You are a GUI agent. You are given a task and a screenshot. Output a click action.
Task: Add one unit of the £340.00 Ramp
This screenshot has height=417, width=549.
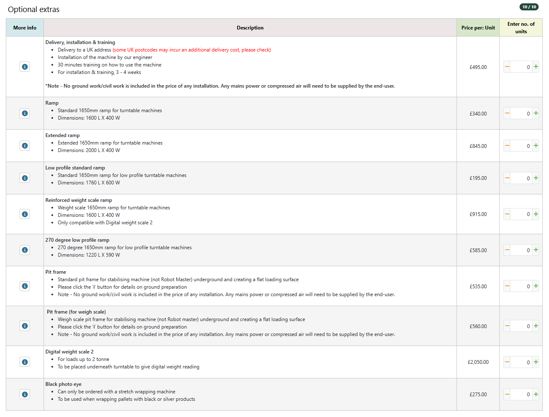536,113
